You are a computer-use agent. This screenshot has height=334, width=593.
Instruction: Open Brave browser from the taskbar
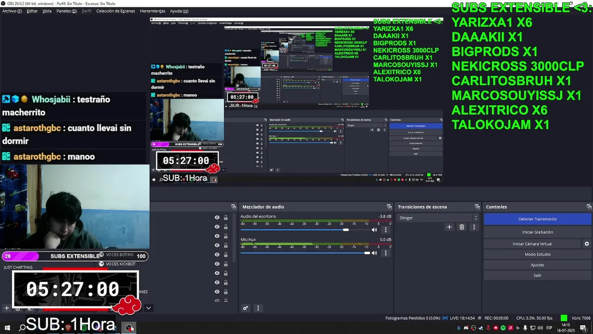pyautogui.click(x=68, y=328)
